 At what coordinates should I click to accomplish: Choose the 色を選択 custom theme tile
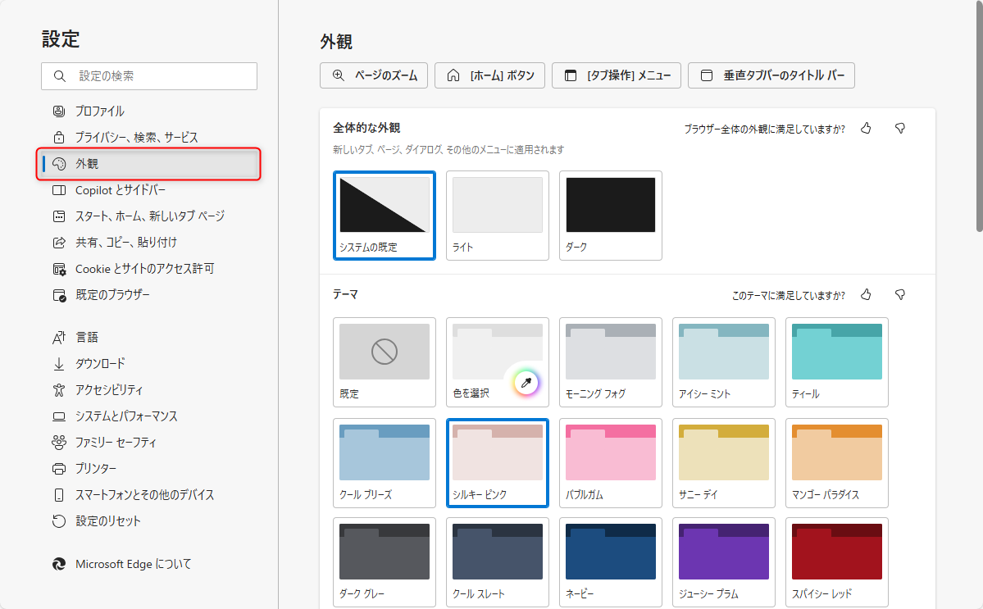pos(497,362)
